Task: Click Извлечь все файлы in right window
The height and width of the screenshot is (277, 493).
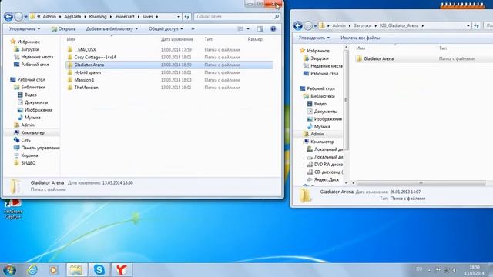Action: 361,38
